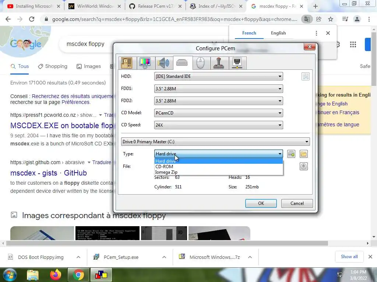Select the Drives tab with disk icon
Screen dimensions: 377x282
coord(182,63)
